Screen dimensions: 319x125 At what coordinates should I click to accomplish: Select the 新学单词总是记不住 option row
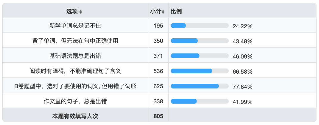click(75, 26)
